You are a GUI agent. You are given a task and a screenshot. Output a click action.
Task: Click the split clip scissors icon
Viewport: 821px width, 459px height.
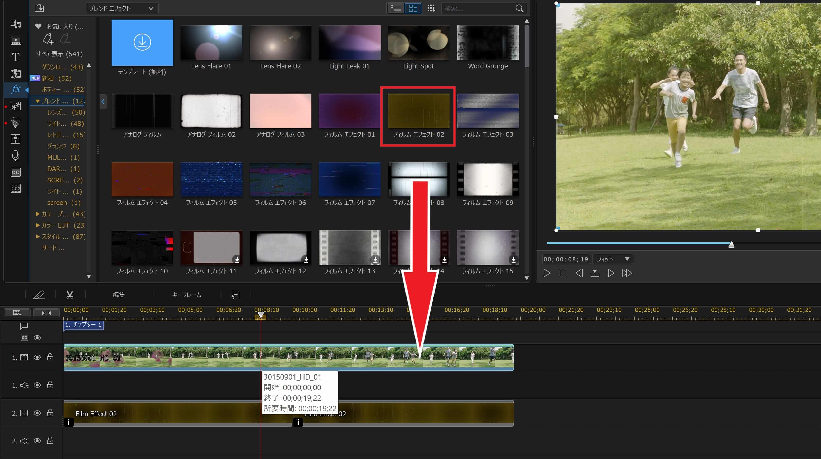click(70, 295)
